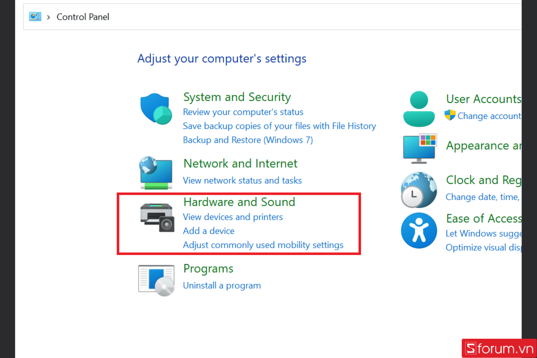Click the Network and Internet globe icon
537x358 pixels.
[x=155, y=173]
